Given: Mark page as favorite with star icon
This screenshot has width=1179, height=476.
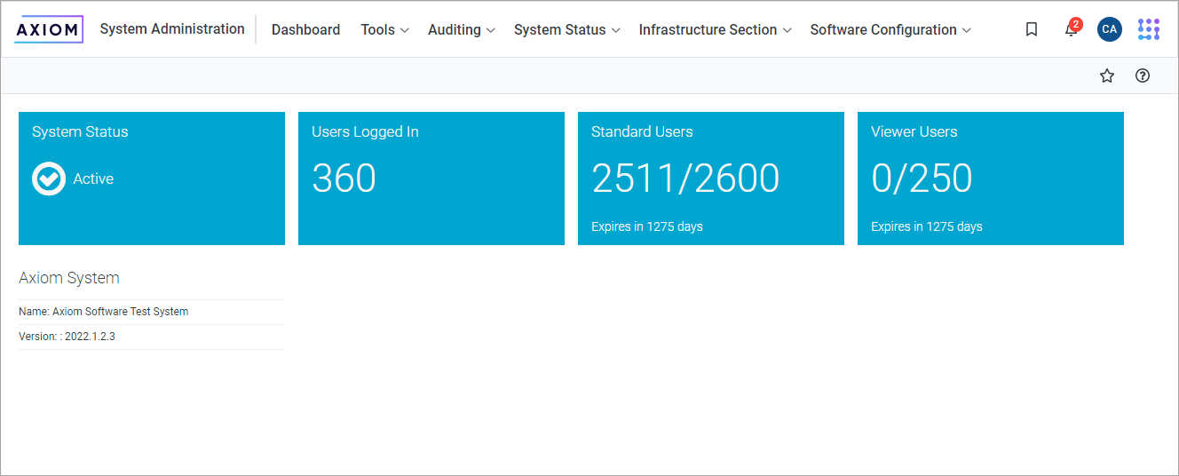Looking at the screenshot, I should click(x=1106, y=75).
